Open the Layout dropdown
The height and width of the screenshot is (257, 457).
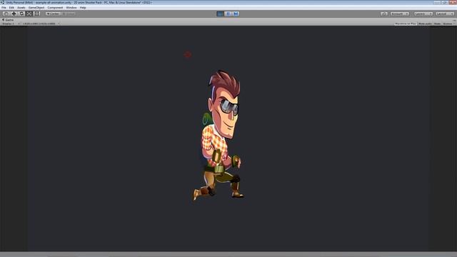click(445, 14)
